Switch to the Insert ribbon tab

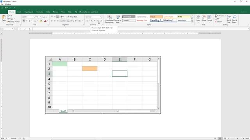(x=19, y=12)
